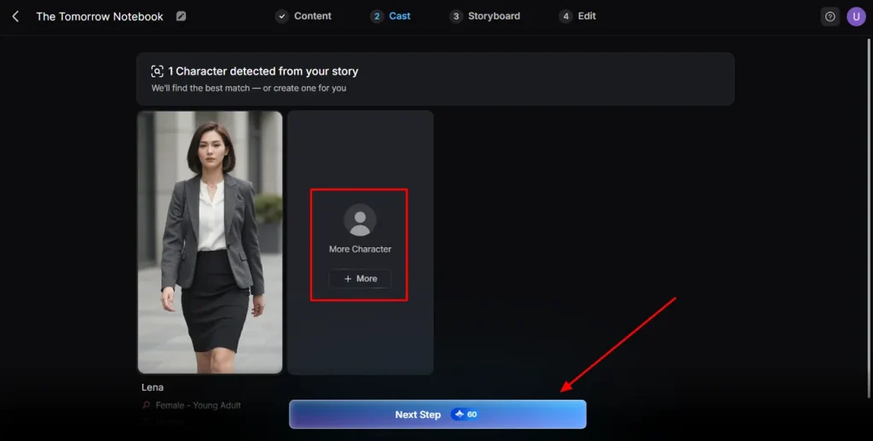Screen dimensions: 873x441
Task: Open the purple U user avatar menu
Action: [x=856, y=17]
